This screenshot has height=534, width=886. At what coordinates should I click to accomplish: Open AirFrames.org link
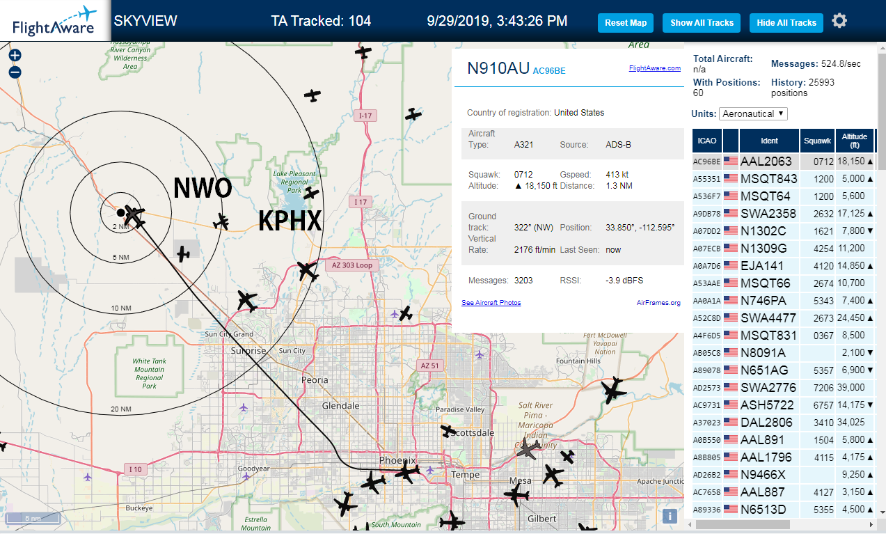pyautogui.click(x=658, y=303)
